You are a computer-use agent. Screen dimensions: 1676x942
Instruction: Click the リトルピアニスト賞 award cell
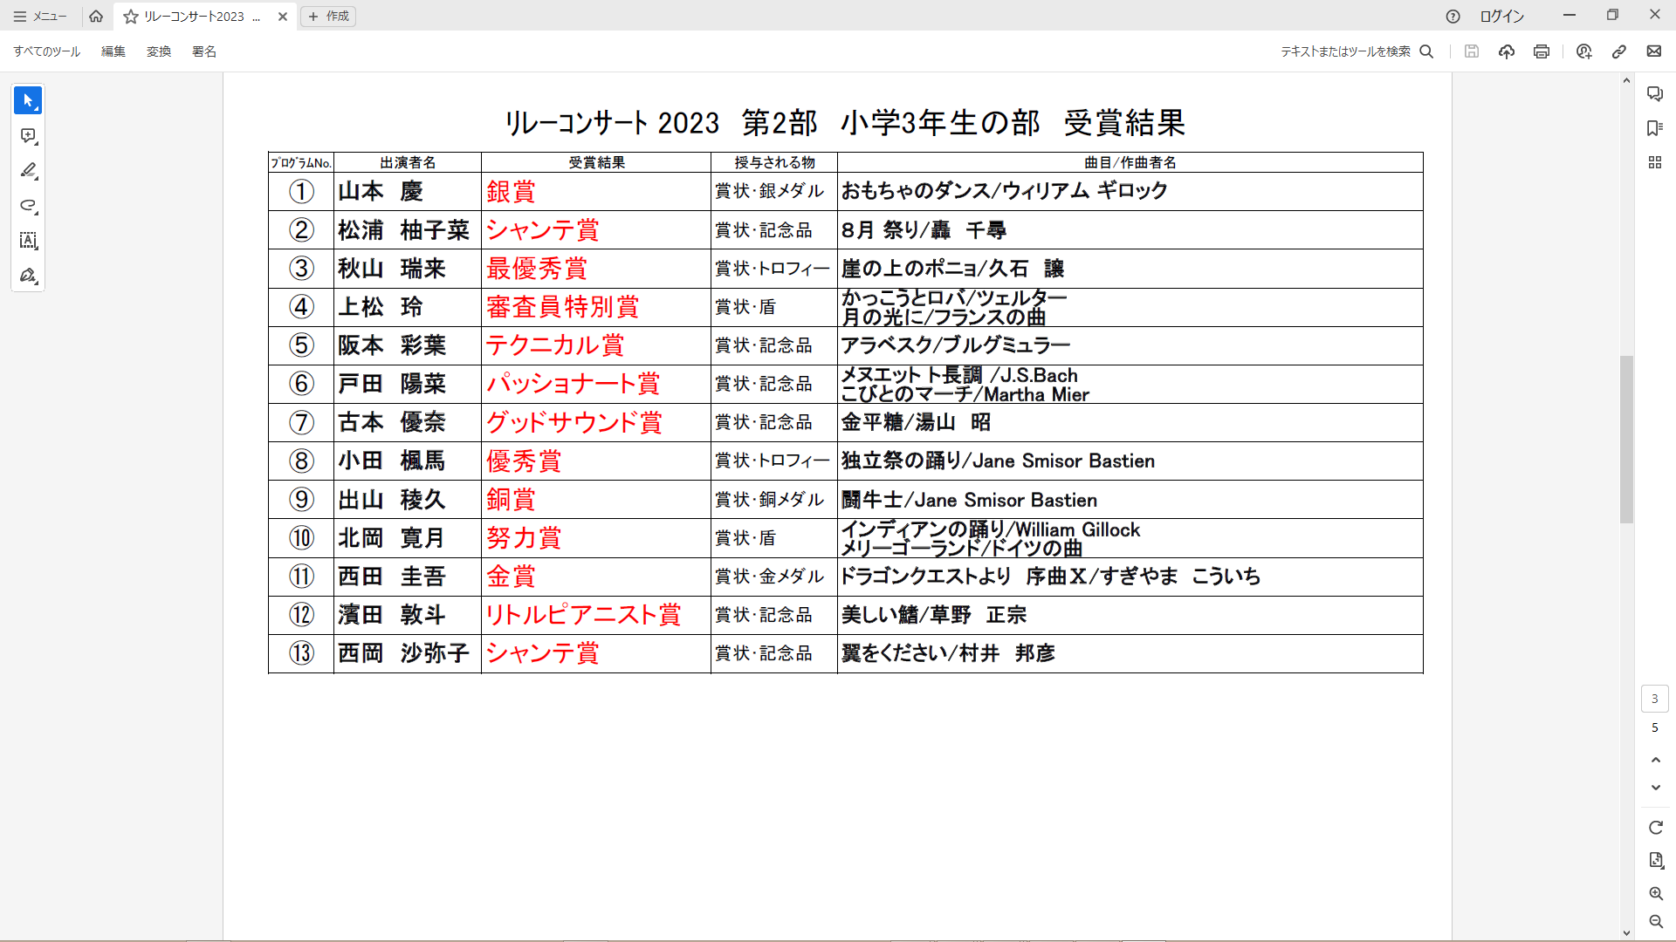(596, 615)
